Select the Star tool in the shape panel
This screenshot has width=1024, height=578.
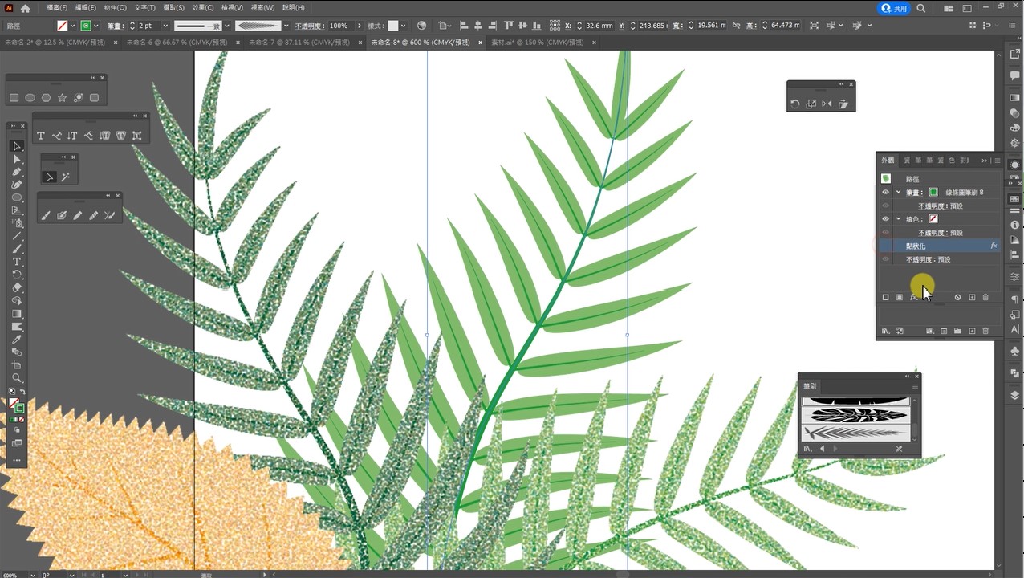point(62,98)
